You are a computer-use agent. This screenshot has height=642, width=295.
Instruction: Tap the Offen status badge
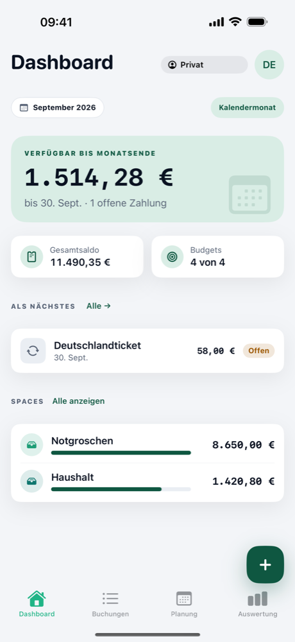point(258,351)
